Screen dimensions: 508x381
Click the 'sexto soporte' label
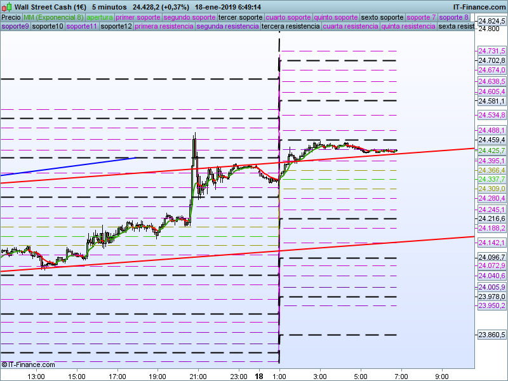pyautogui.click(x=382, y=18)
